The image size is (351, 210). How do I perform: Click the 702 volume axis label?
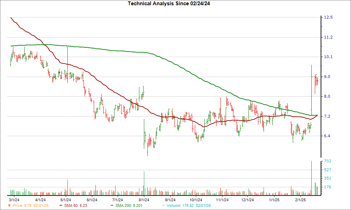pos(328,161)
